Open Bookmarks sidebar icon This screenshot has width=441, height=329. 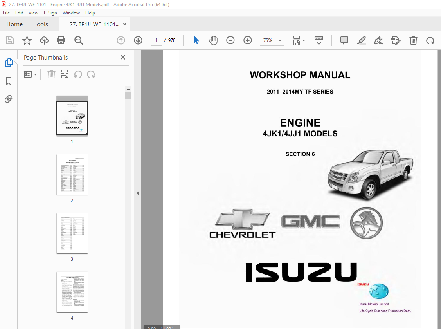pyautogui.click(x=9, y=81)
